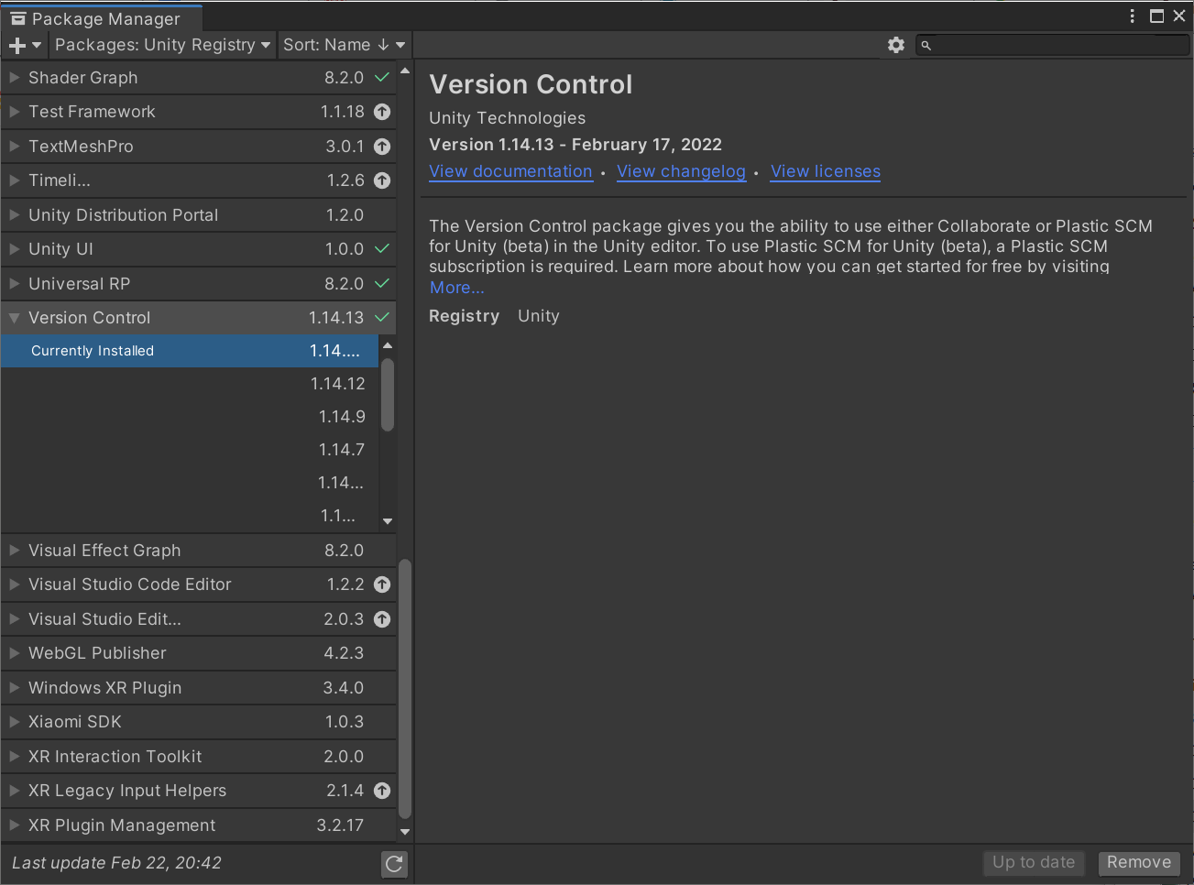Viewport: 1194px width, 885px height.
Task: Open the Sort: Name dropdown
Action: point(344,45)
